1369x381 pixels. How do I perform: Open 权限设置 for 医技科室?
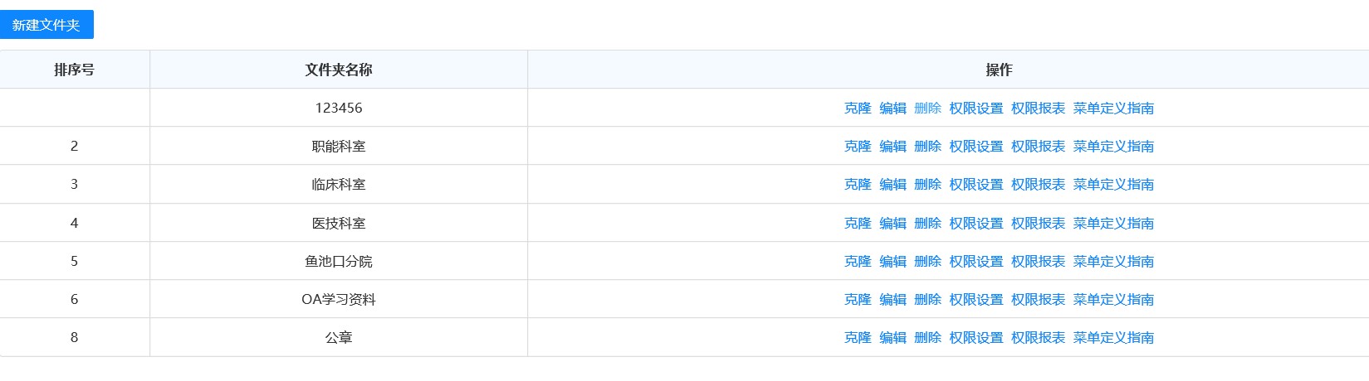pos(976,223)
